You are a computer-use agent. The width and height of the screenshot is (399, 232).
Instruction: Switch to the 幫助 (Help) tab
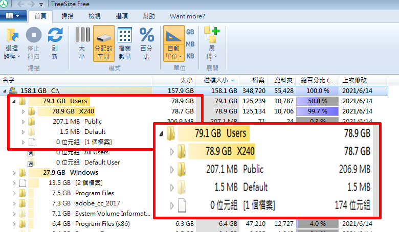149,16
